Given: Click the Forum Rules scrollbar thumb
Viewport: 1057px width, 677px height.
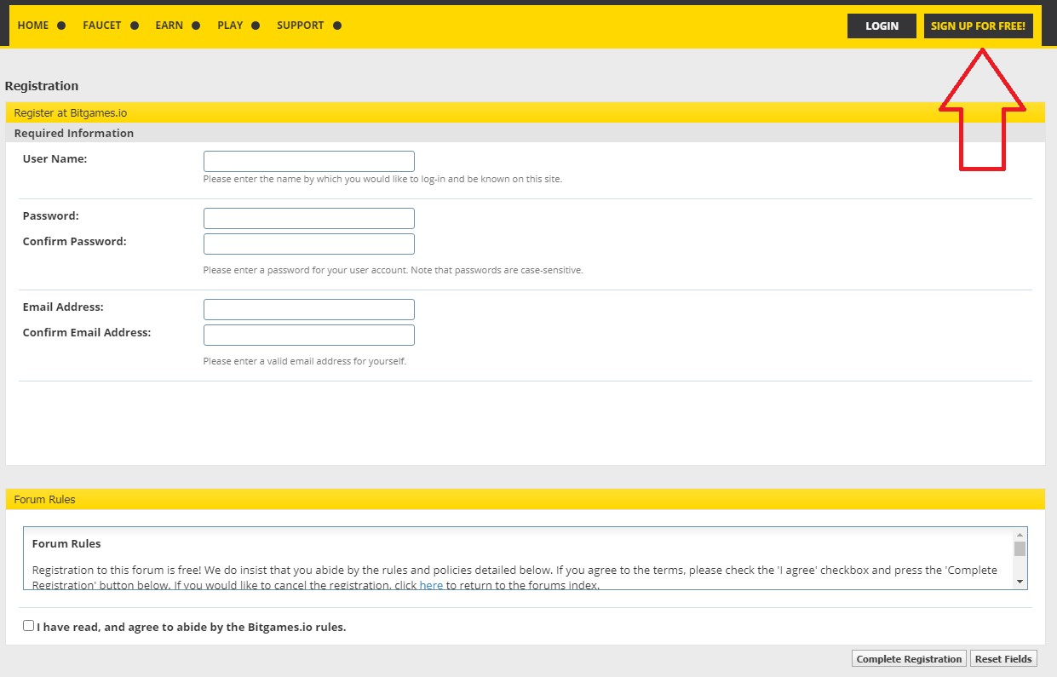Looking at the screenshot, I should pos(1020,548).
